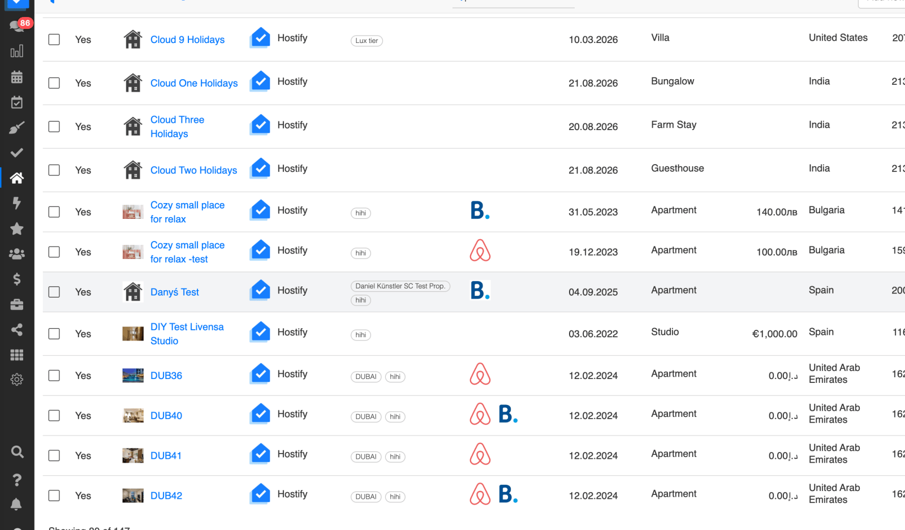Click the Lux tier tag in Cloud 9 row
The height and width of the screenshot is (530, 905).
(x=367, y=41)
